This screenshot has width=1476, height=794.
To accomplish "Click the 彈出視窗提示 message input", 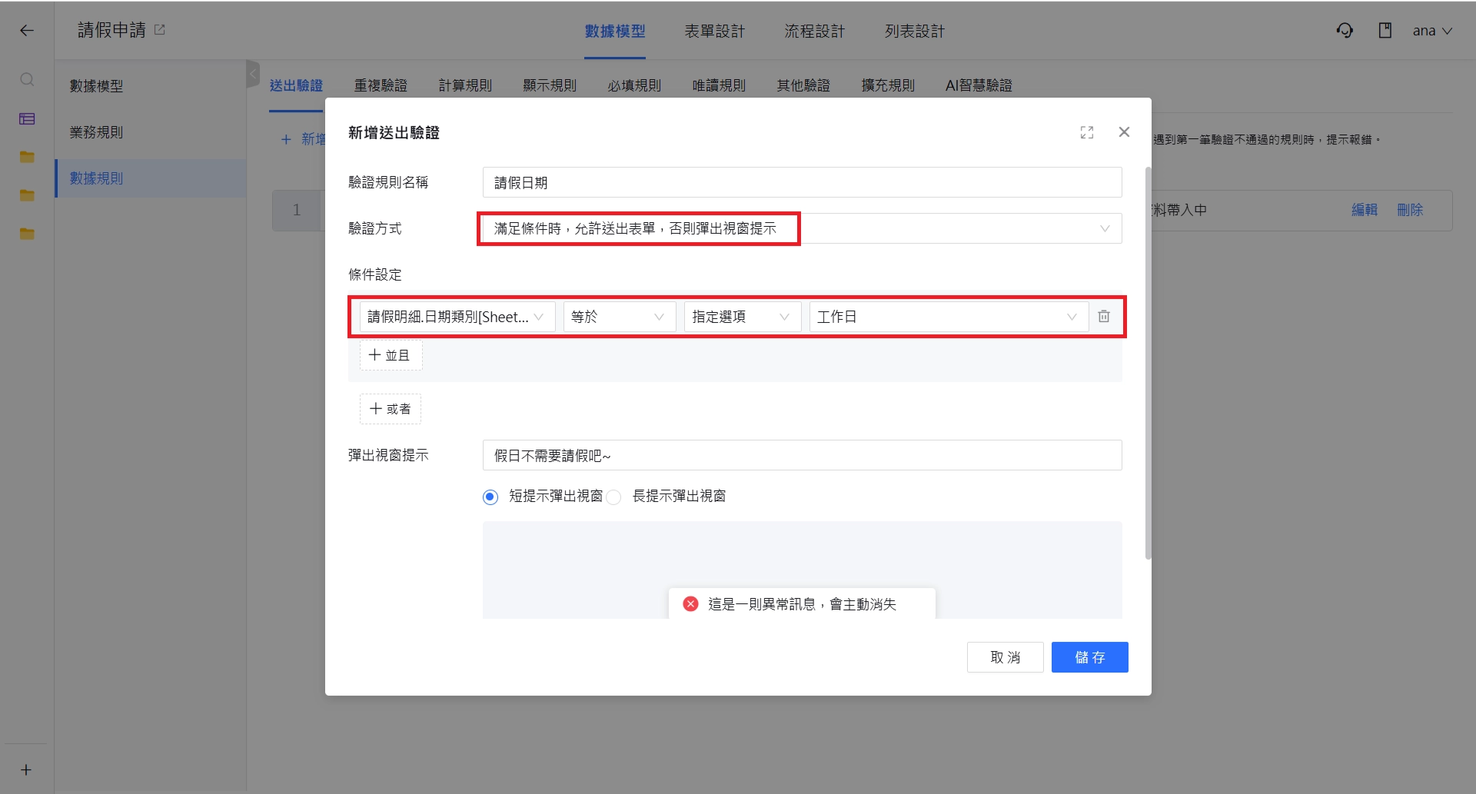I will point(803,455).
